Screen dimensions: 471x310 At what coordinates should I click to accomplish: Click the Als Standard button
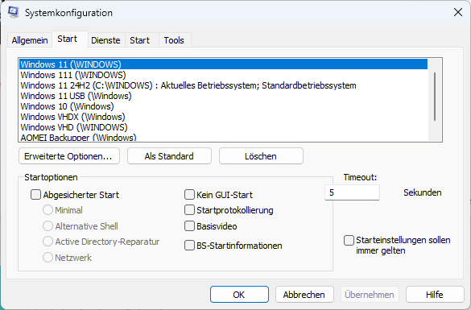click(x=169, y=156)
